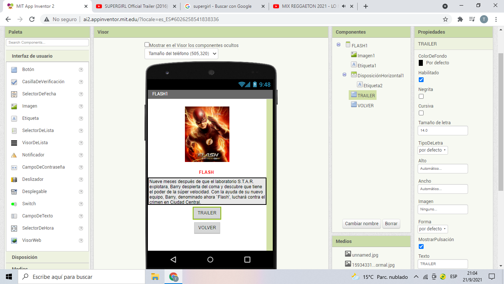Select the Switch component icon

(x=14, y=204)
